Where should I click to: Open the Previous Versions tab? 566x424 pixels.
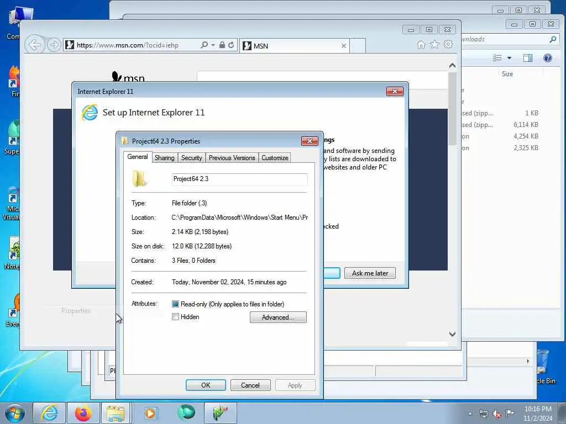(232, 158)
